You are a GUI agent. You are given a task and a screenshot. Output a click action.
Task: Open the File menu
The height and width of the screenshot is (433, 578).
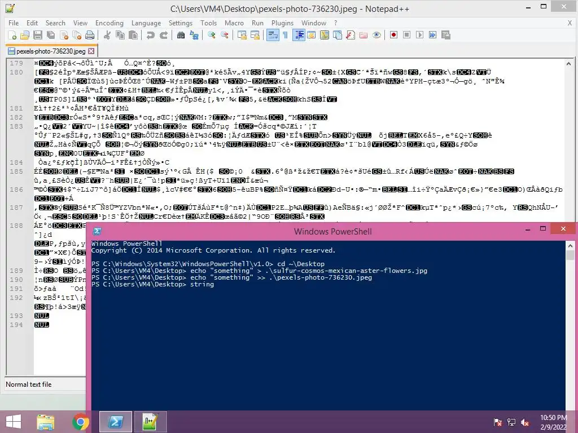14,23
